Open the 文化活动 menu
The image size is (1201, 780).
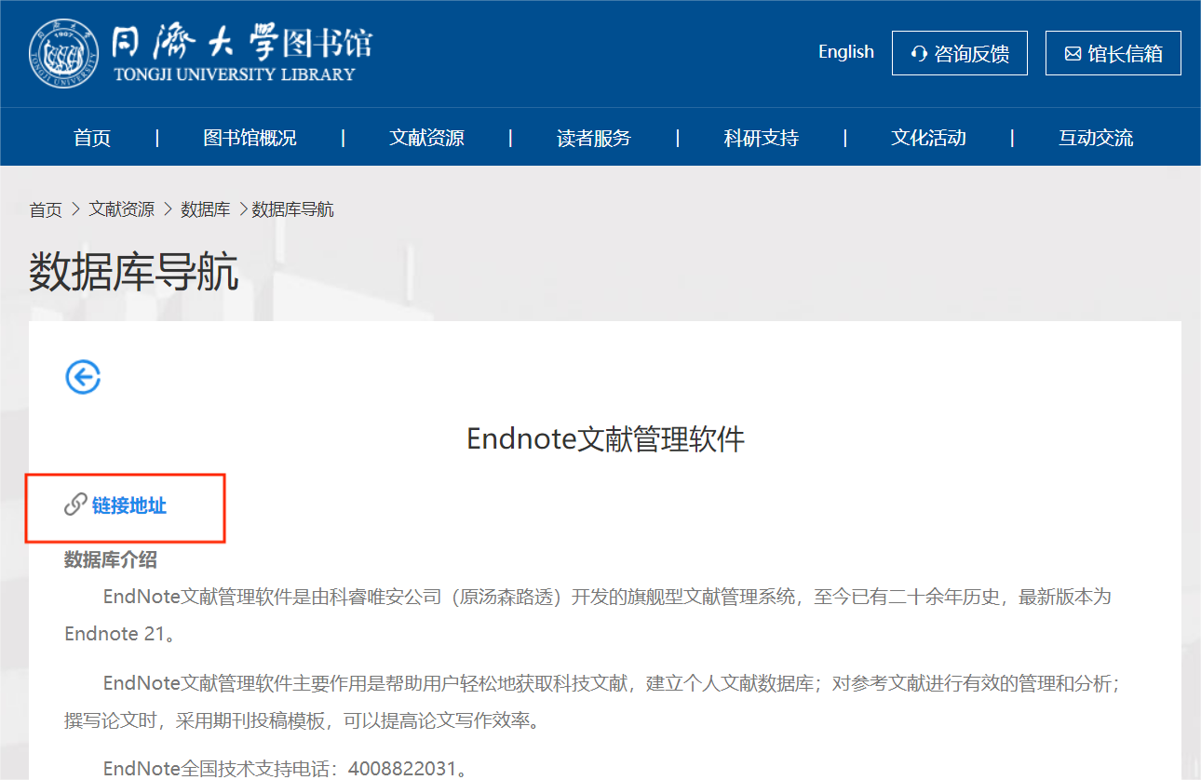pos(928,138)
